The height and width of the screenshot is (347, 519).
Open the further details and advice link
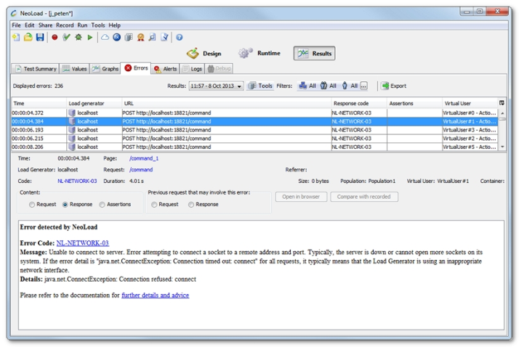(155, 295)
